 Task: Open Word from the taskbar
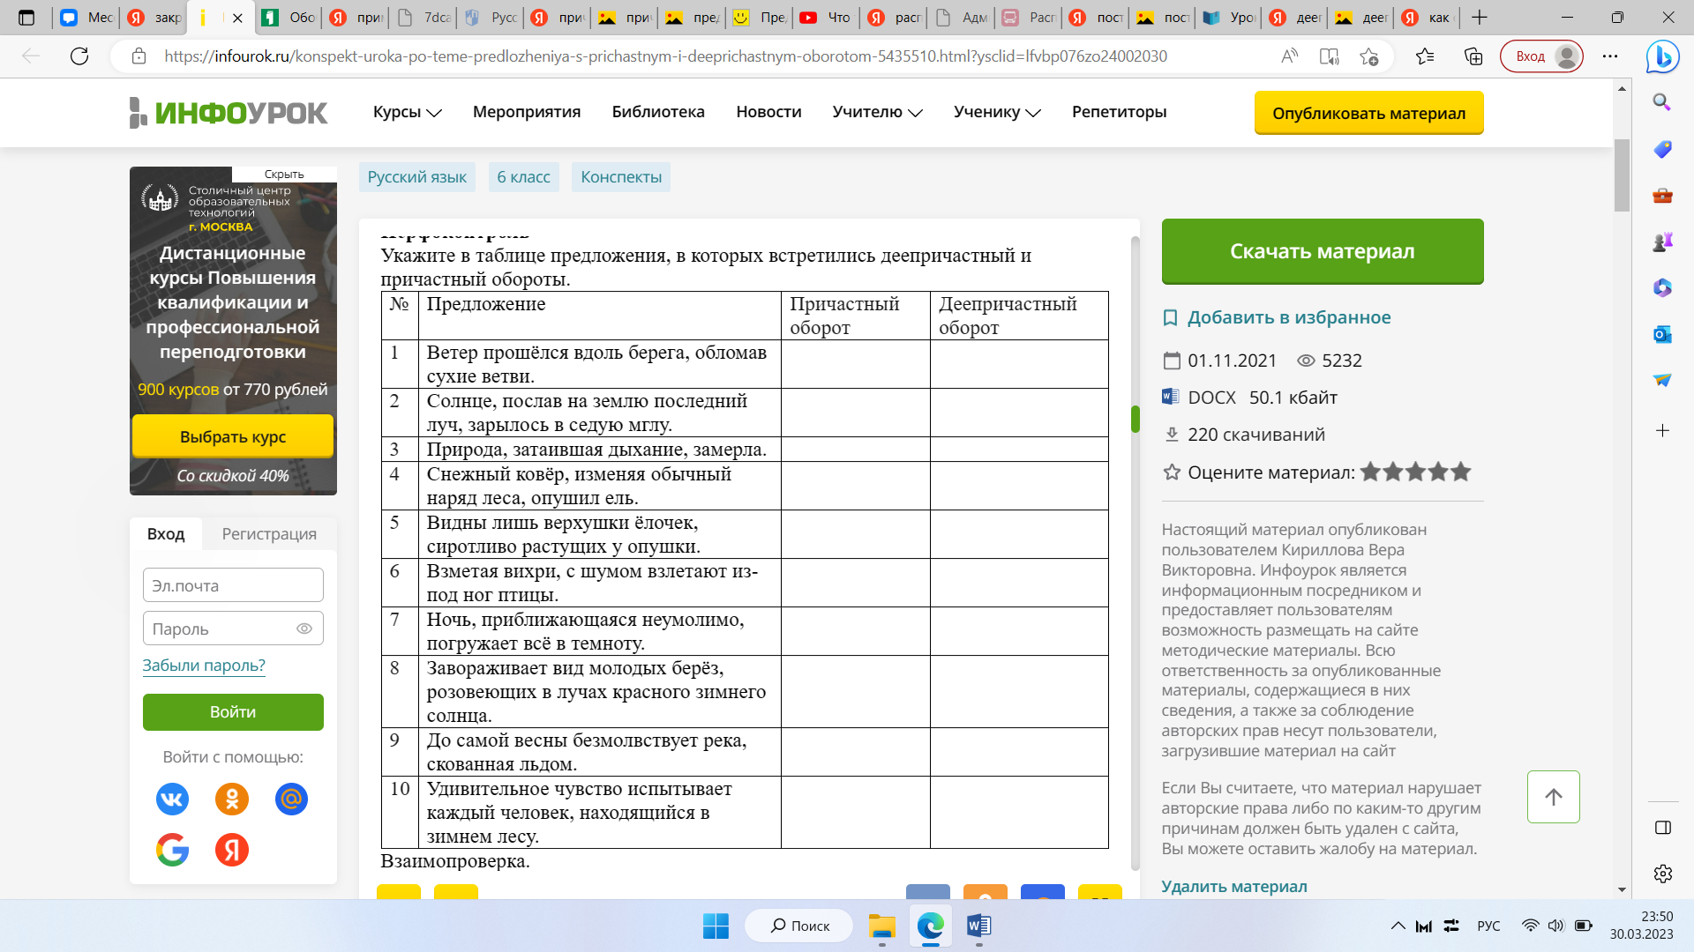coord(978,926)
